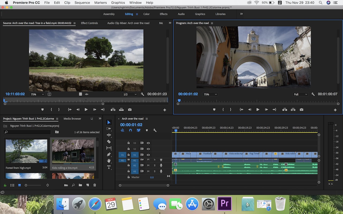Switch to Color workspace tab
343x214 pixels.
point(146,14)
